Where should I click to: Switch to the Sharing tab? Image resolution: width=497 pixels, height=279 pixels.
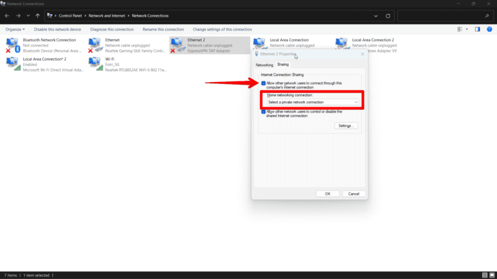283,65
